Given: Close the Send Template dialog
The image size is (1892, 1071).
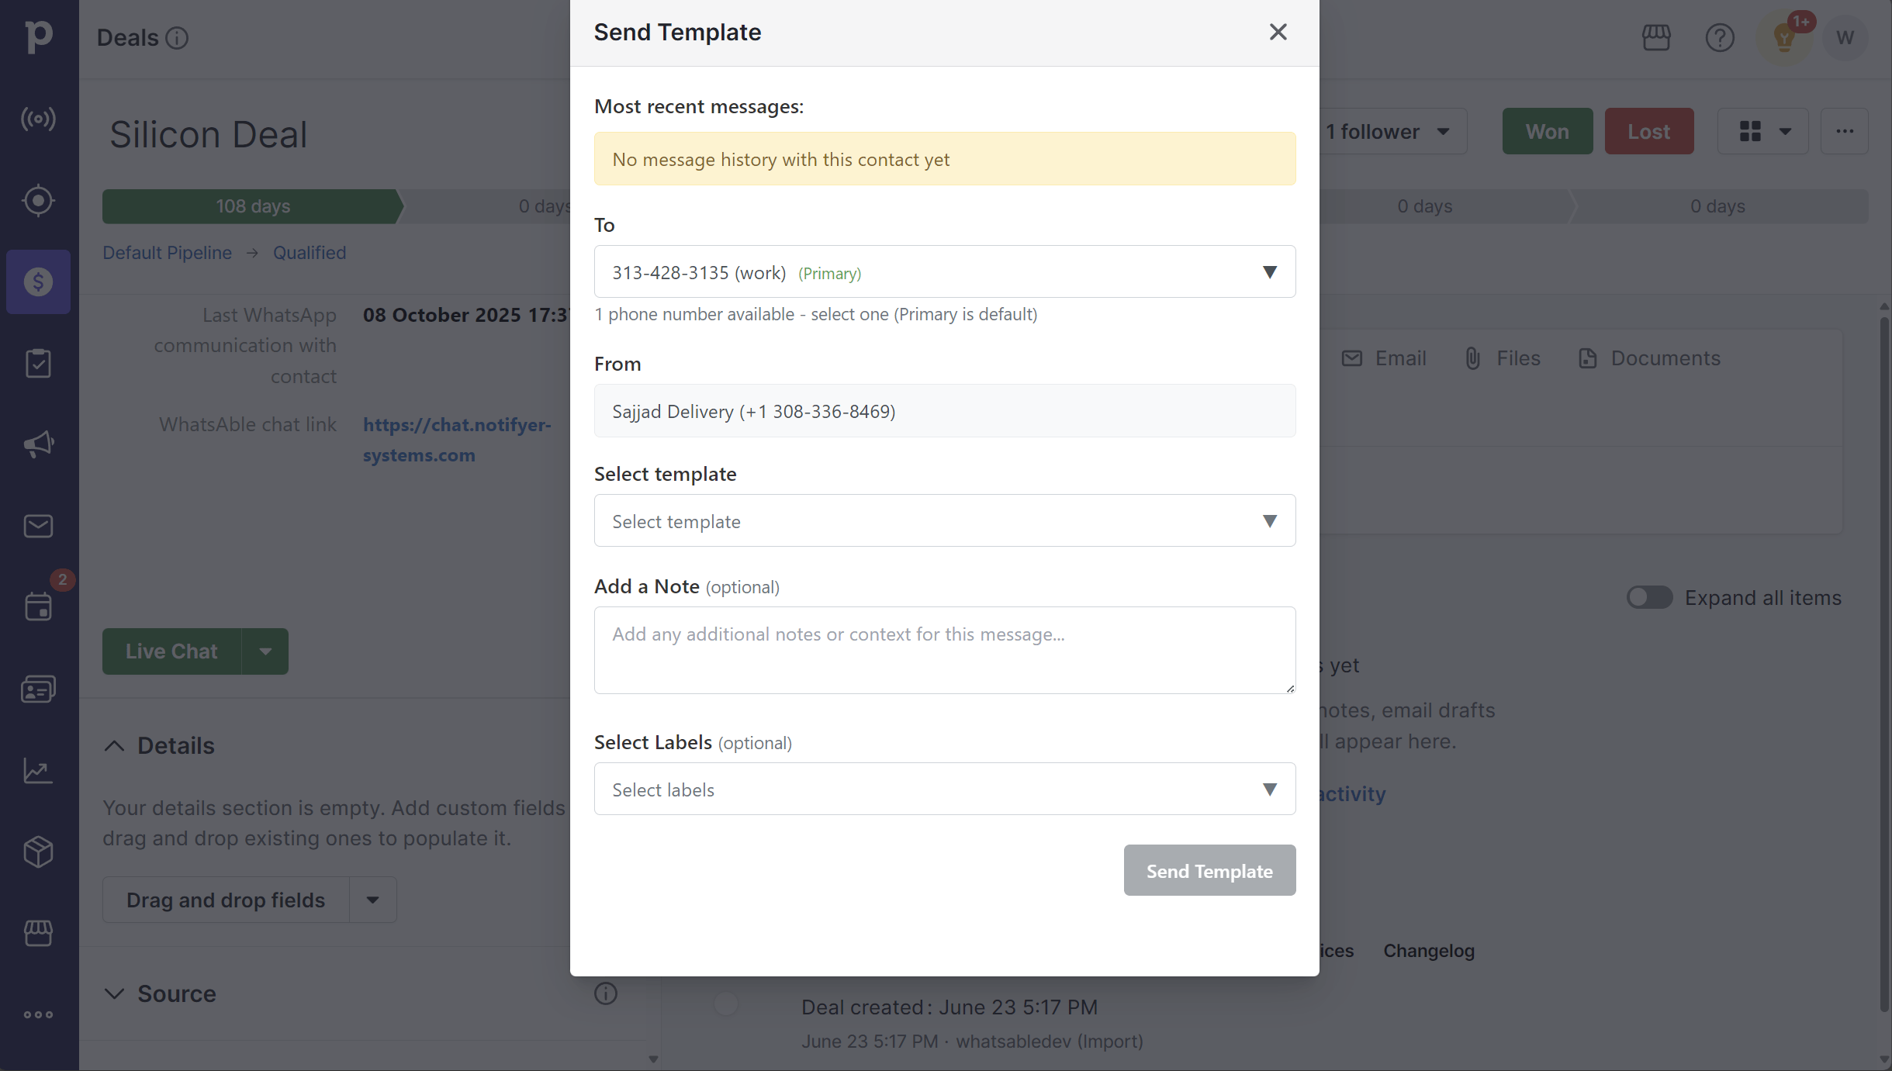Looking at the screenshot, I should tap(1278, 32).
